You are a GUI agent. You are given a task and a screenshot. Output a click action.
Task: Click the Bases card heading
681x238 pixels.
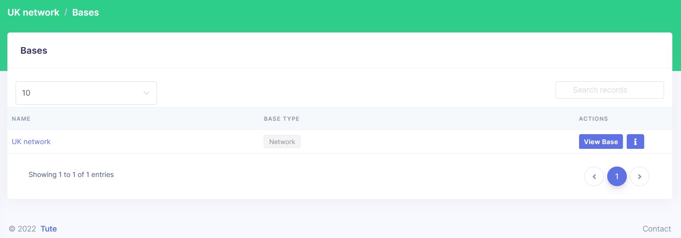34,51
